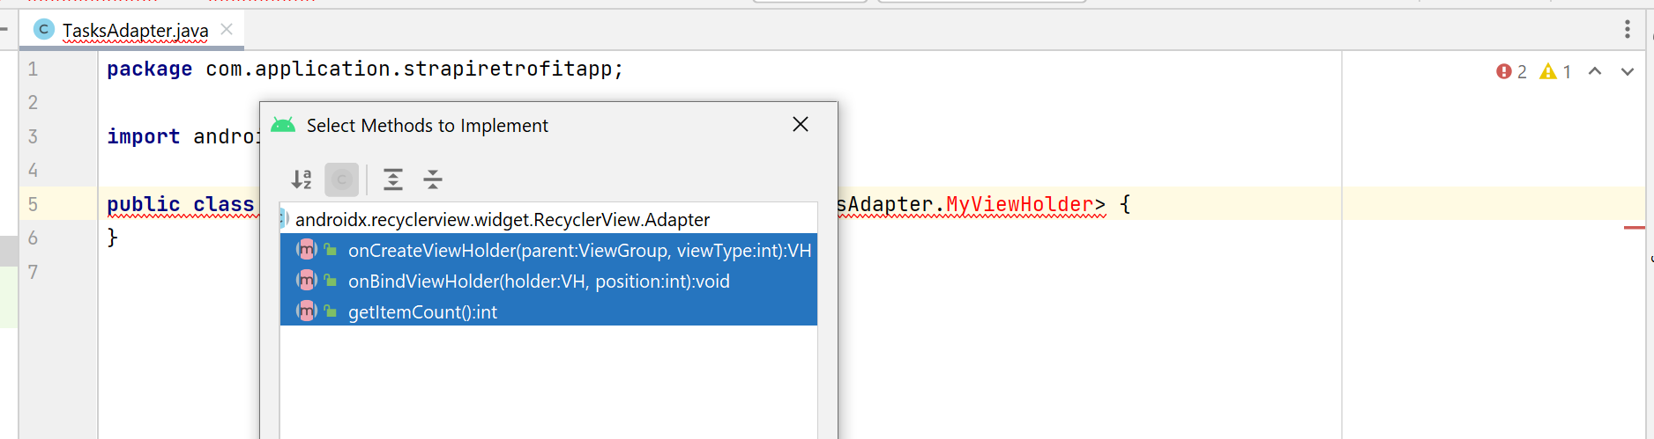Screen dimensions: 1654x439
Task: Click the warnings count indicator
Action: (x=1555, y=72)
